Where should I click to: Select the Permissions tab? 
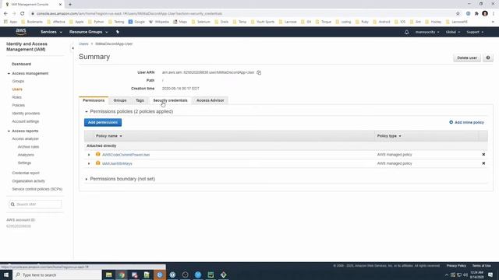[94, 100]
